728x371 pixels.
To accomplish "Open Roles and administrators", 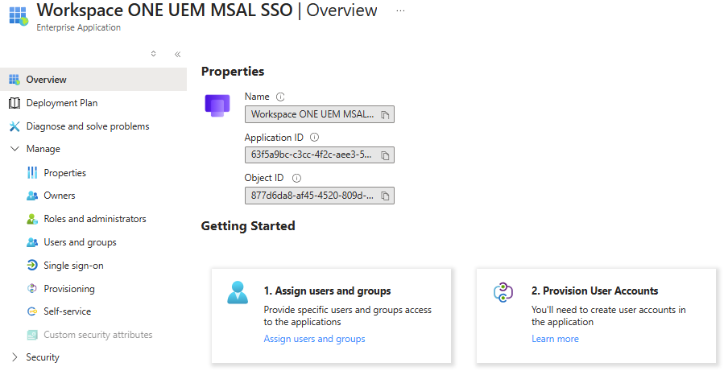I will click(93, 219).
